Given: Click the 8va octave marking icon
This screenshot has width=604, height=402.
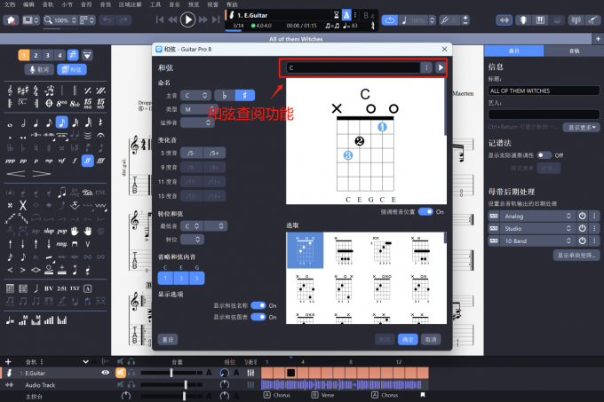Looking at the screenshot, I should pos(61,104).
